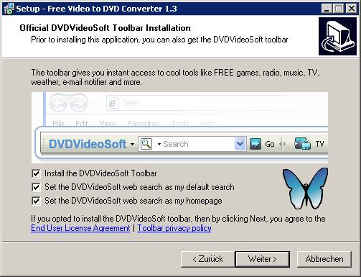
Task: Click the magnifier search icon in toolbar preview
Action: pyautogui.click(x=146, y=144)
